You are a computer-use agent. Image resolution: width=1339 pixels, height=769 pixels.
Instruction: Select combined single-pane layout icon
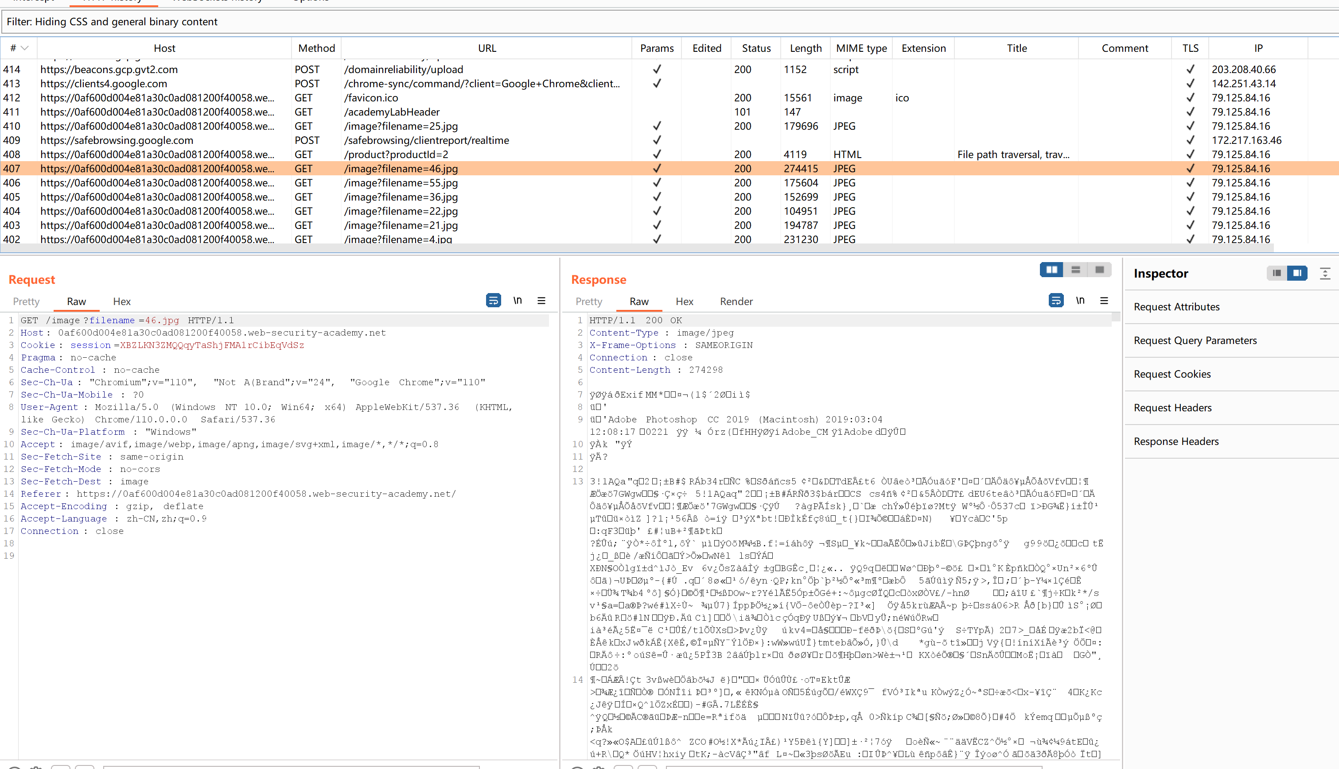coord(1099,270)
